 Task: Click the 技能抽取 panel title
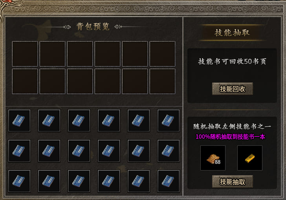coord(232,33)
